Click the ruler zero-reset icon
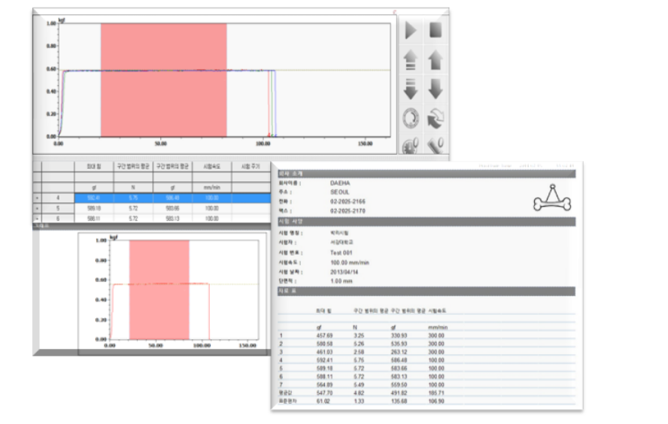The height and width of the screenshot is (424, 668). pyautogui.click(x=436, y=146)
